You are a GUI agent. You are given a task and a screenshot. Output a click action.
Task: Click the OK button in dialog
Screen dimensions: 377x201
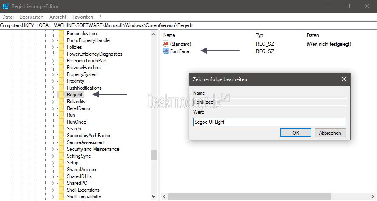tap(296, 133)
